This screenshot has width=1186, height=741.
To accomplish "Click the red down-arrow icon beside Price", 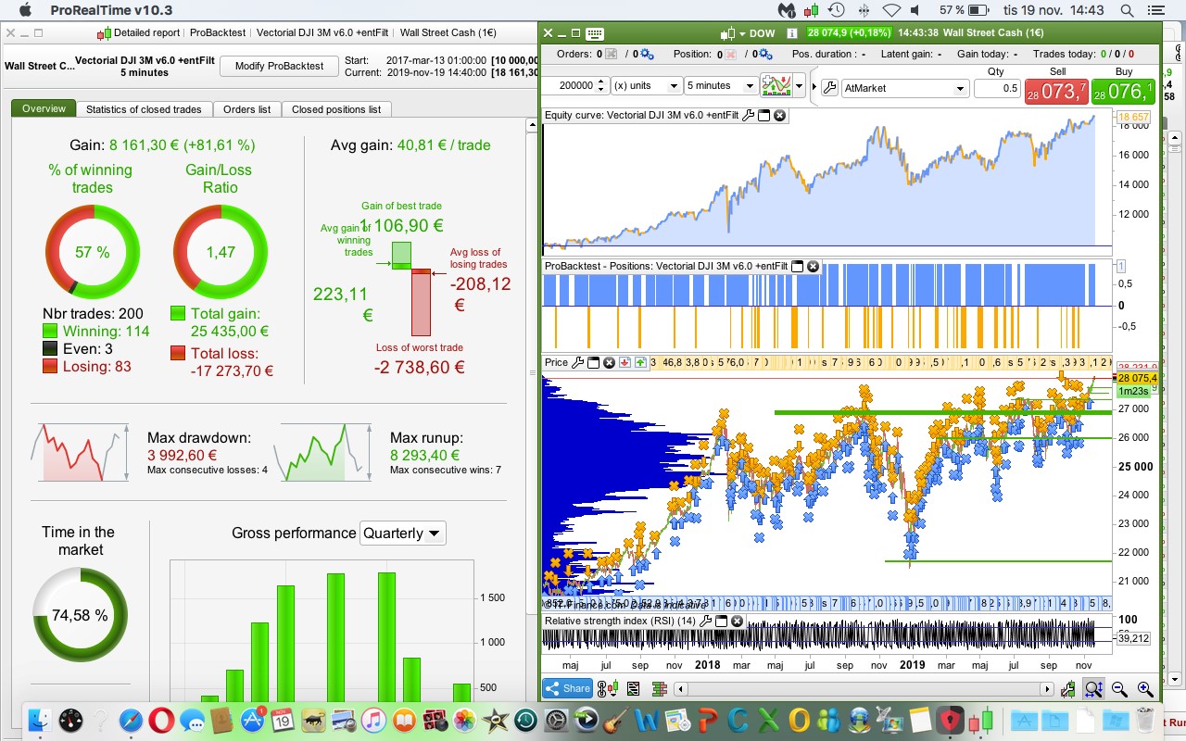I will coord(625,362).
